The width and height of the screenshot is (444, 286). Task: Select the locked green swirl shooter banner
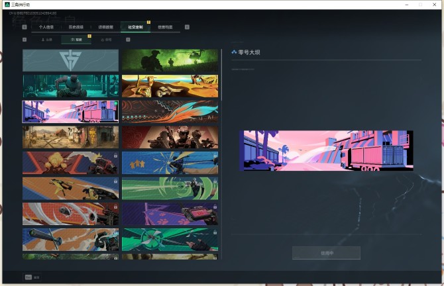(170, 189)
